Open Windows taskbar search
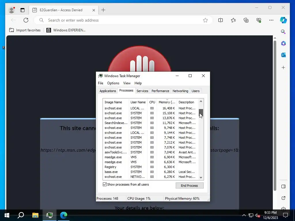 coord(21,215)
